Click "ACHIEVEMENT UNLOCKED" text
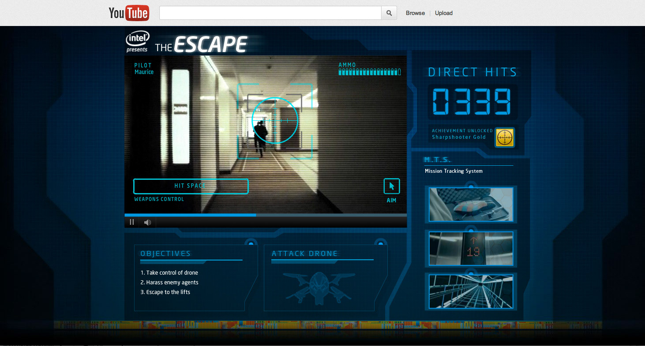 pos(462,131)
